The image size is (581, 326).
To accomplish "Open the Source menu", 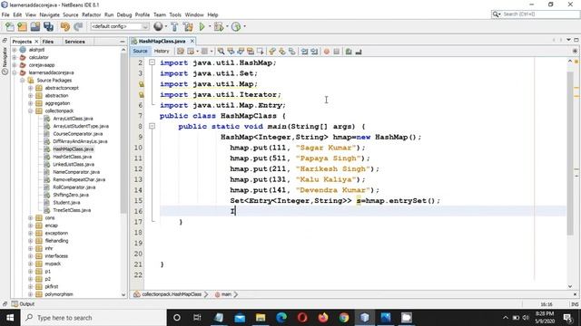I will click(x=71, y=14).
